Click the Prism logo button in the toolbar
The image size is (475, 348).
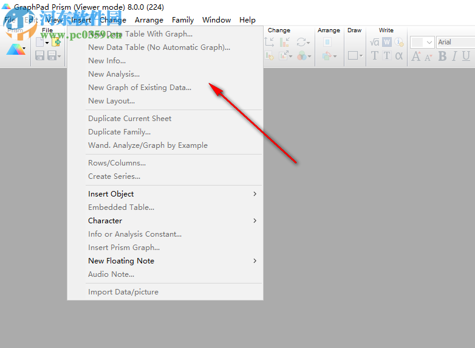tap(14, 50)
